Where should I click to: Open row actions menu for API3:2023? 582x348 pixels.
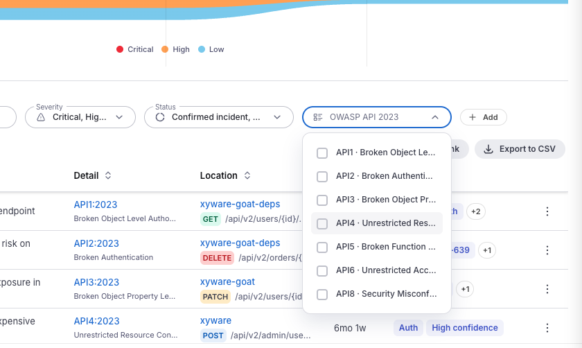click(x=547, y=289)
